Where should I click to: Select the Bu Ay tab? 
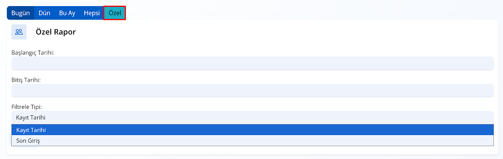(x=67, y=13)
